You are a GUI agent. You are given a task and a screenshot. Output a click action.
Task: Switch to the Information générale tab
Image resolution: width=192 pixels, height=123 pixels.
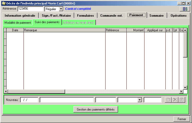point(20,15)
